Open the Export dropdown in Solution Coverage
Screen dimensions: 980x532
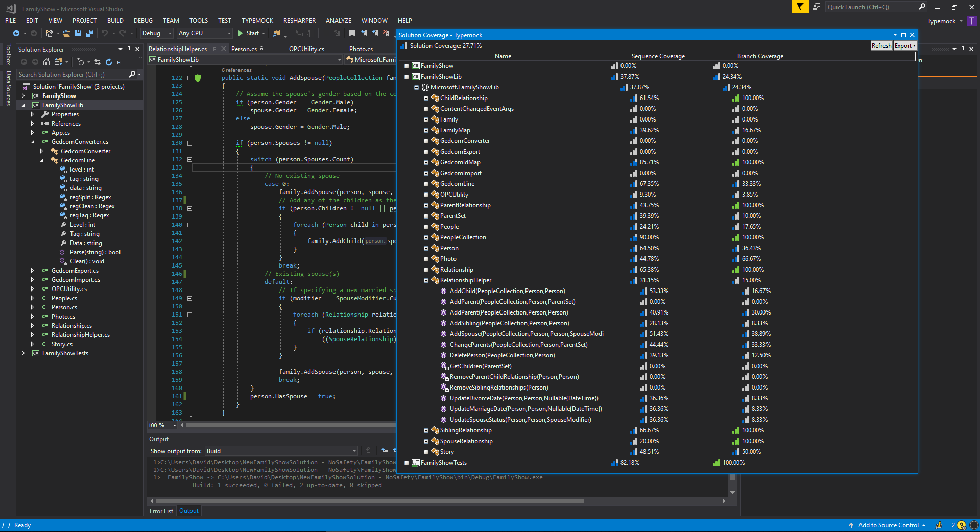point(905,46)
